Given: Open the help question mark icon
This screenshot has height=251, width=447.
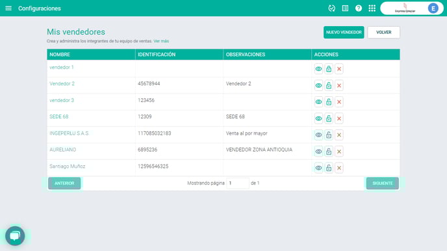Looking at the screenshot, I should 359,8.
